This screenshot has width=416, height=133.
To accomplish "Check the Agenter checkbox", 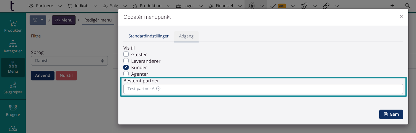I will pyautogui.click(x=126, y=74).
